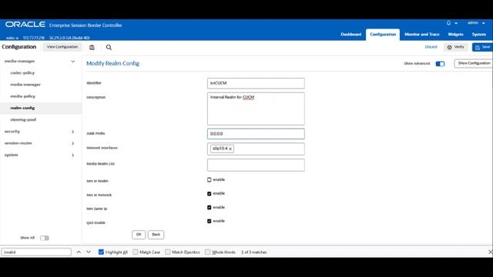Select media-policy in the tree
This screenshot has width=493, height=277.
coord(22,96)
